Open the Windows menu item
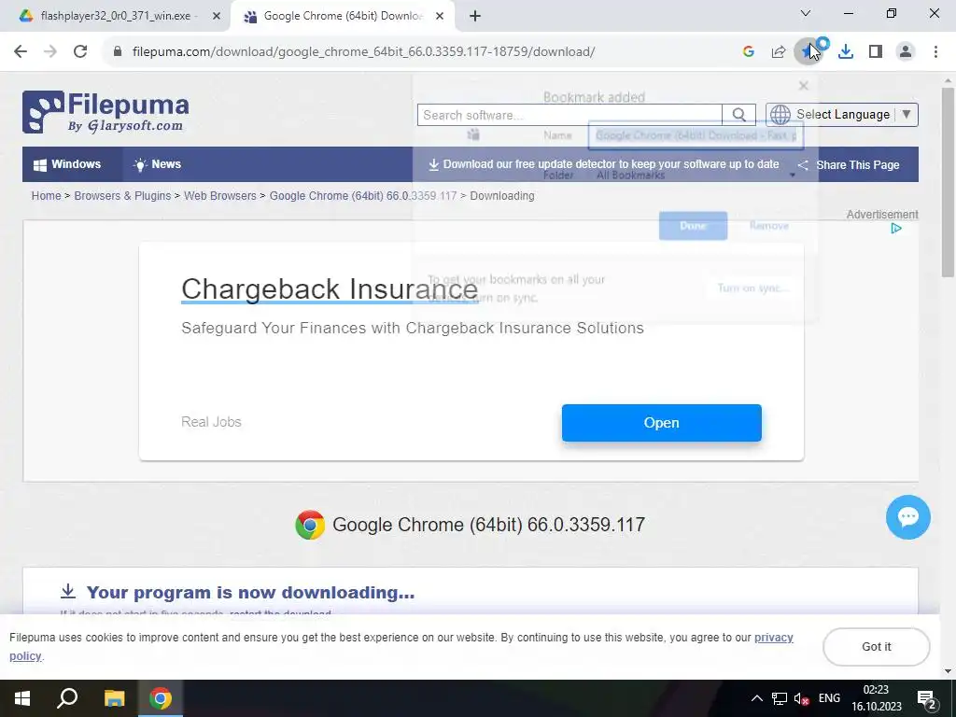 67,164
